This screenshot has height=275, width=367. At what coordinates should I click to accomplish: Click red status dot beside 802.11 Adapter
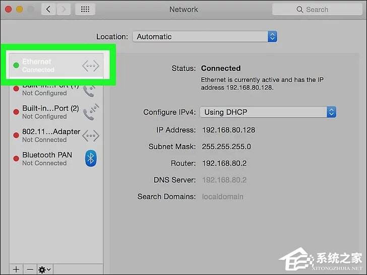click(16, 135)
